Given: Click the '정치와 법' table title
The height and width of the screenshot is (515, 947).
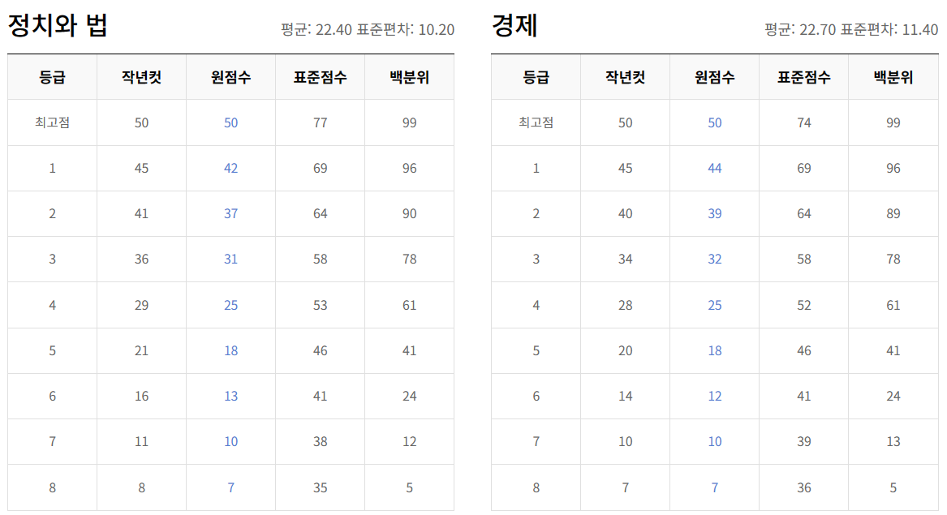Looking at the screenshot, I should tap(58, 25).
